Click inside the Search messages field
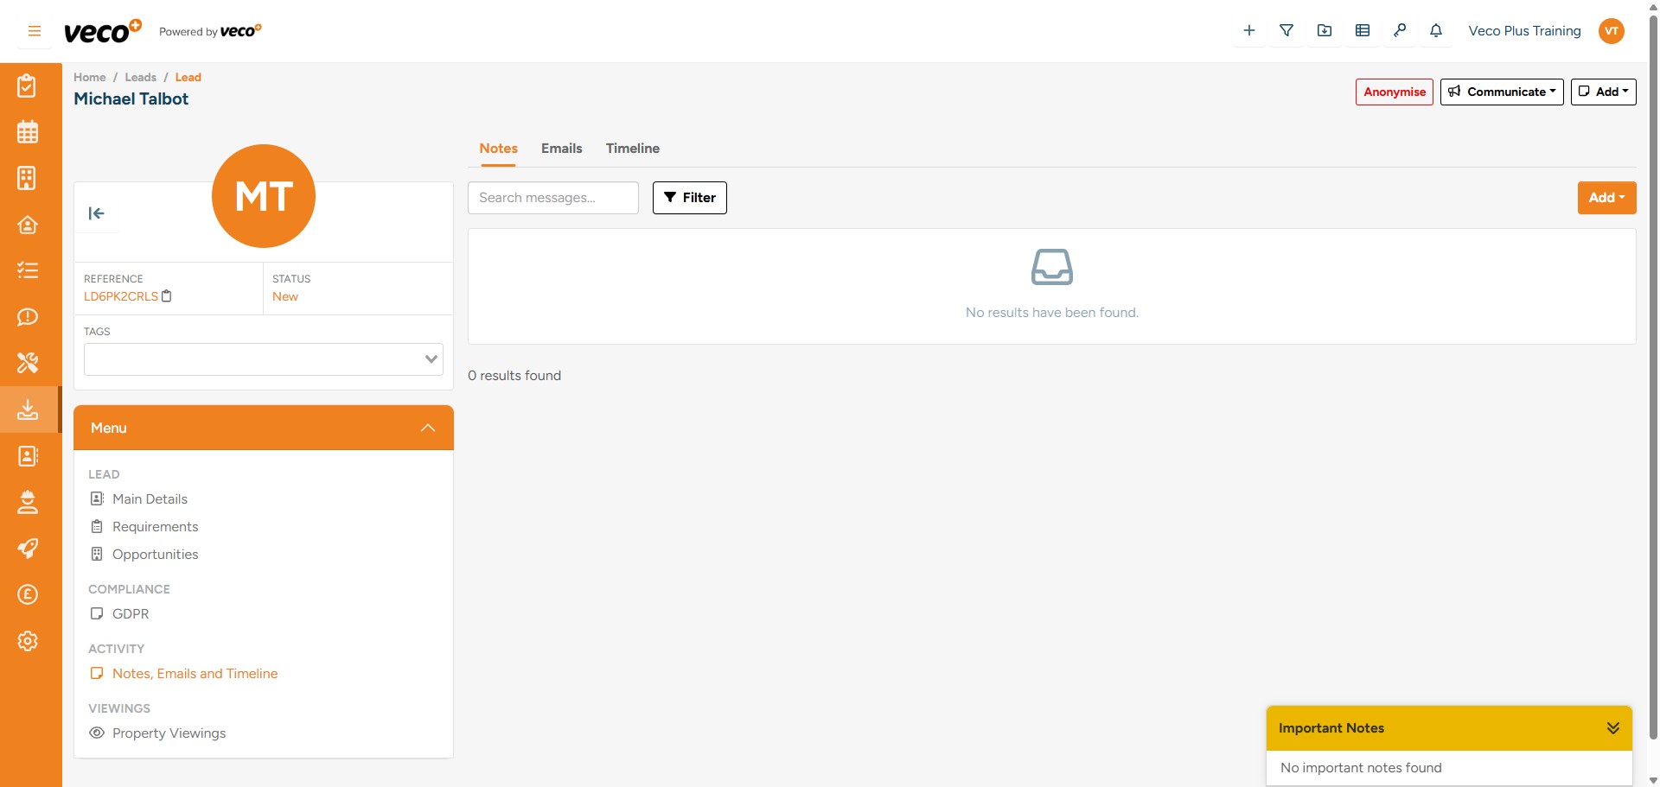1660x787 pixels. pyautogui.click(x=552, y=198)
